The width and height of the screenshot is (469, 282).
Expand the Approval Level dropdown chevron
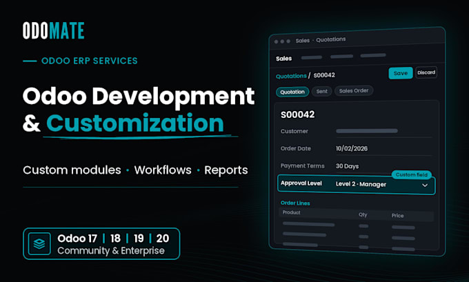click(x=425, y=185)
